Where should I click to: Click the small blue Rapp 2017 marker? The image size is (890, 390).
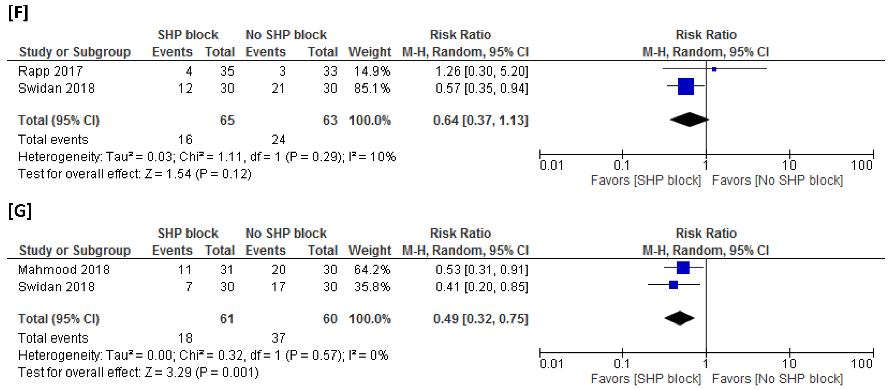(714, 69)
